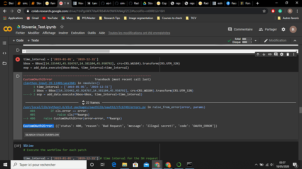Image resolution: width=302 pixels, height=169 pixels.
Task: Open File Explorer from the taskbar
Action: point(125,165)
